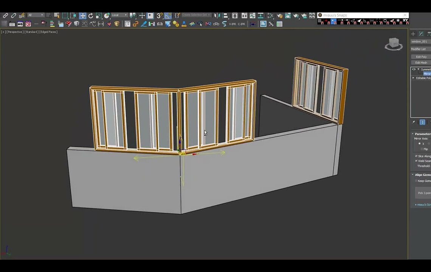Open the Modifier List dropdown
Image resolution: width=431 pixels, height=272 pixels.
coord(419,49)
